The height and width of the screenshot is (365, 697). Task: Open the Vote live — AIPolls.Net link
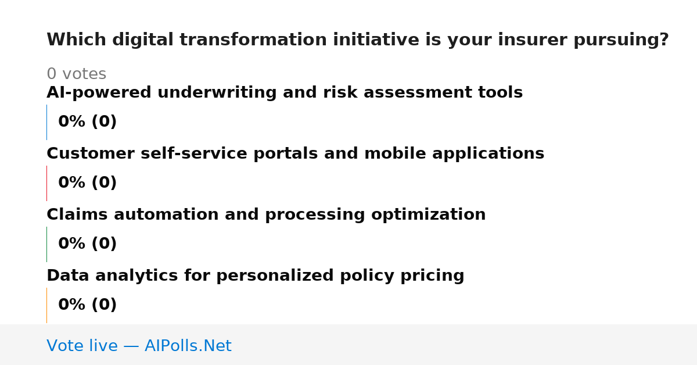tap(139, 346)
